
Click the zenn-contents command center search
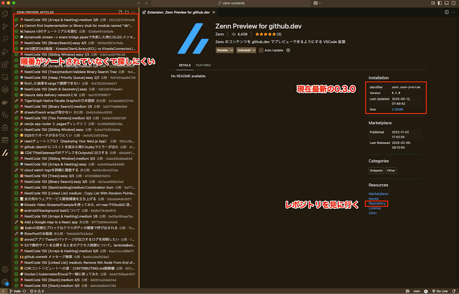(x=231, y=3)
